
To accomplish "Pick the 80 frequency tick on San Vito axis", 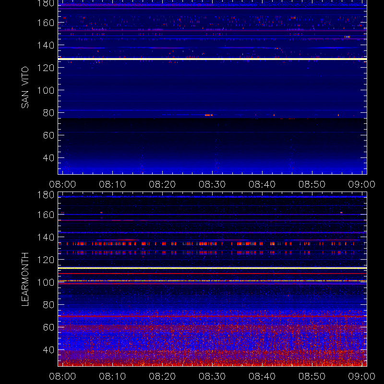I will 49,113.
